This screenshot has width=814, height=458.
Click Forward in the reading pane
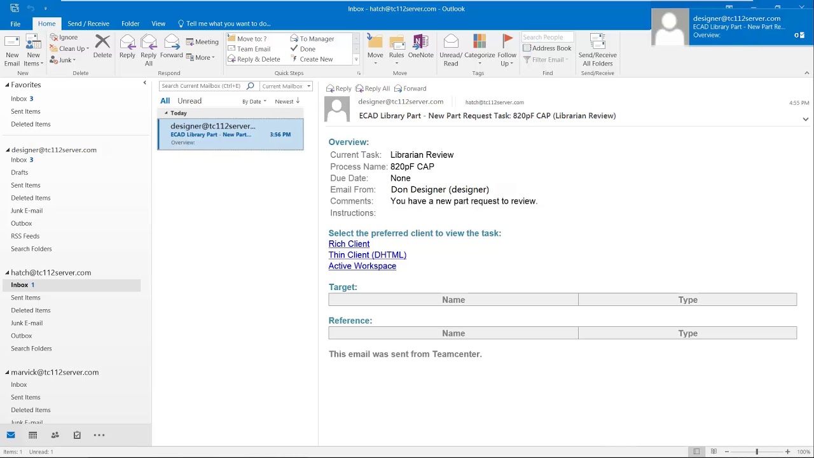click(x=410, y=88)
